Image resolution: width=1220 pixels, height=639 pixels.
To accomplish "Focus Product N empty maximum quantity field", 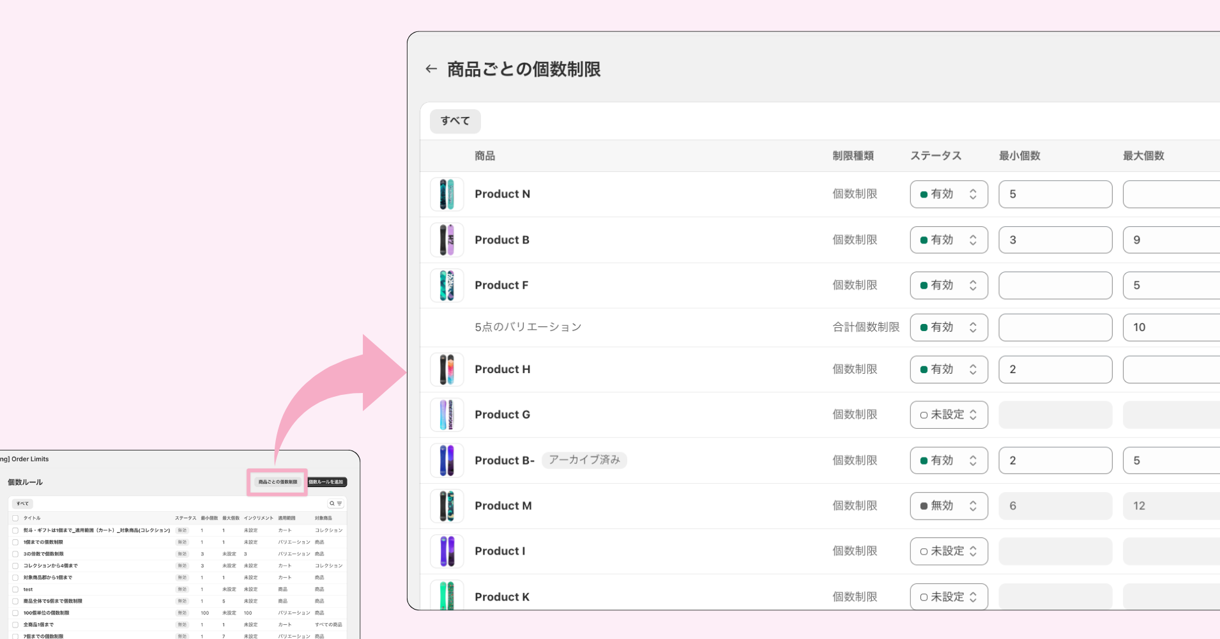I will 1171,194.
